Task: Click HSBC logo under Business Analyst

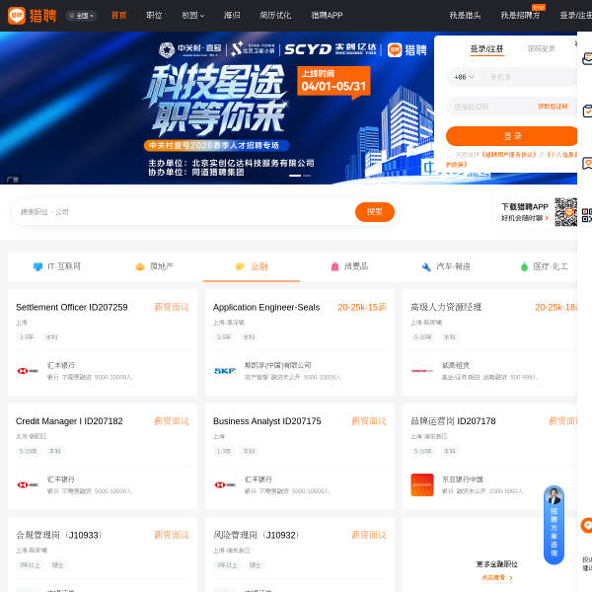Action: click(x=225, y=484)
